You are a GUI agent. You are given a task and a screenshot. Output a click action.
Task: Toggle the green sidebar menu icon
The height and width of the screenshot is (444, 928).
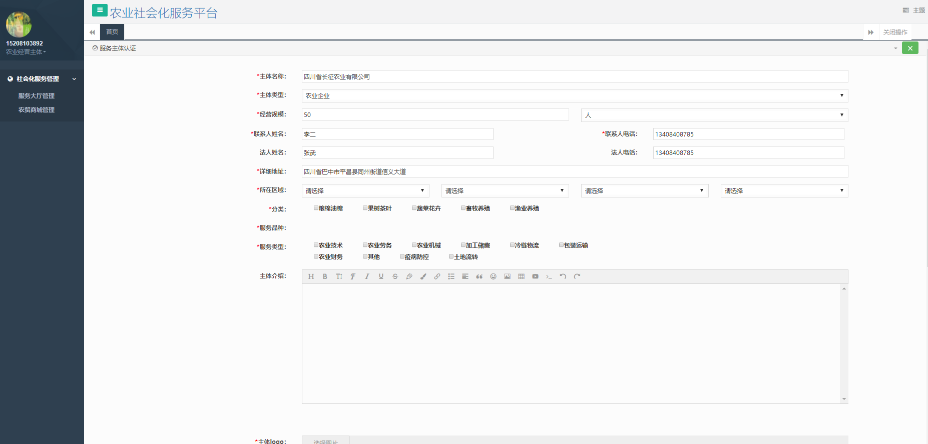(100, 10)
